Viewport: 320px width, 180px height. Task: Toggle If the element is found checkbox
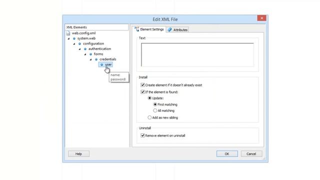[142, 92]
